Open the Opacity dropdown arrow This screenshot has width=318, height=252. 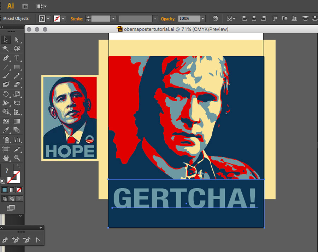point(202,19)
